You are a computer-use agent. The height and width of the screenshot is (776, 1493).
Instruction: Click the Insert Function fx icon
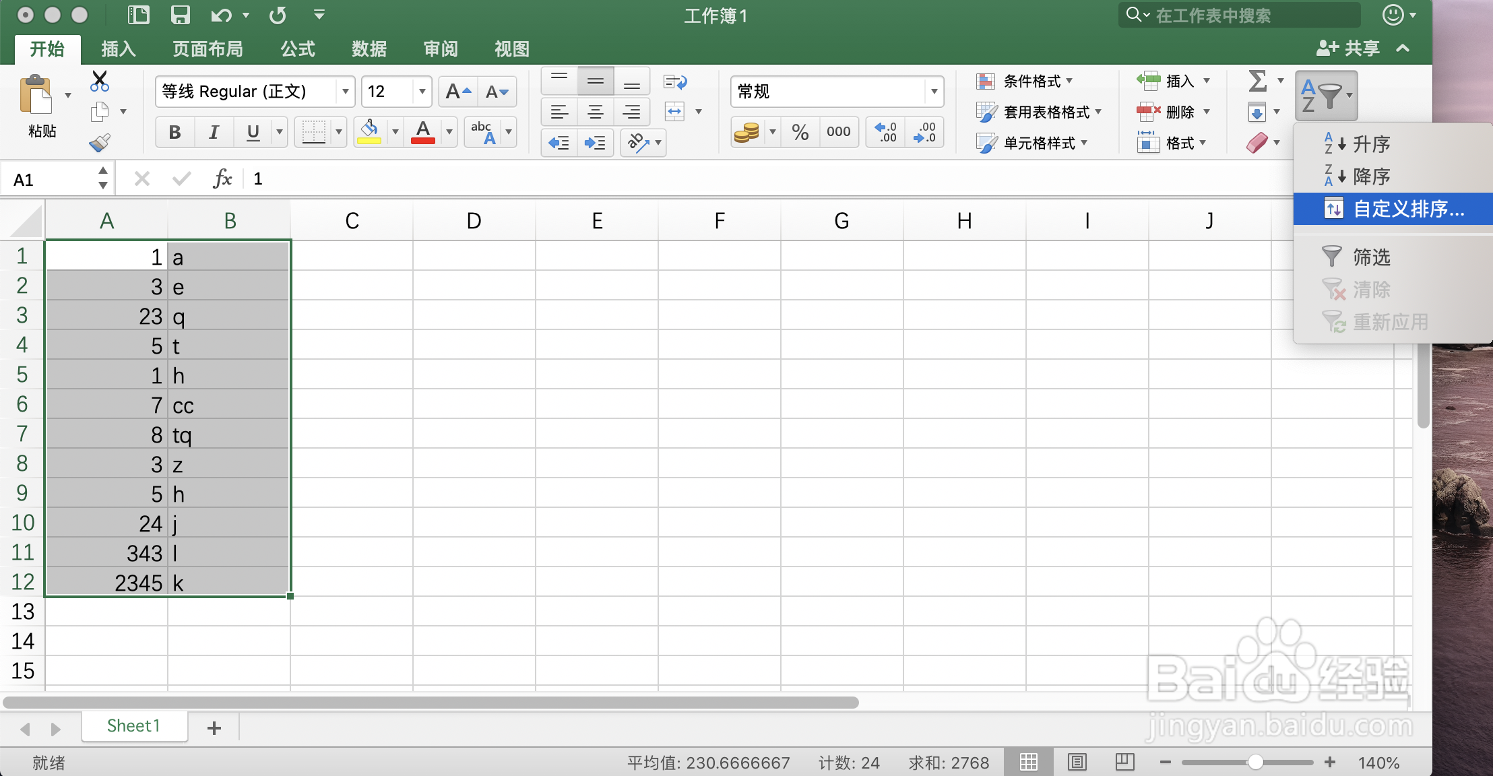pos(222,179)
